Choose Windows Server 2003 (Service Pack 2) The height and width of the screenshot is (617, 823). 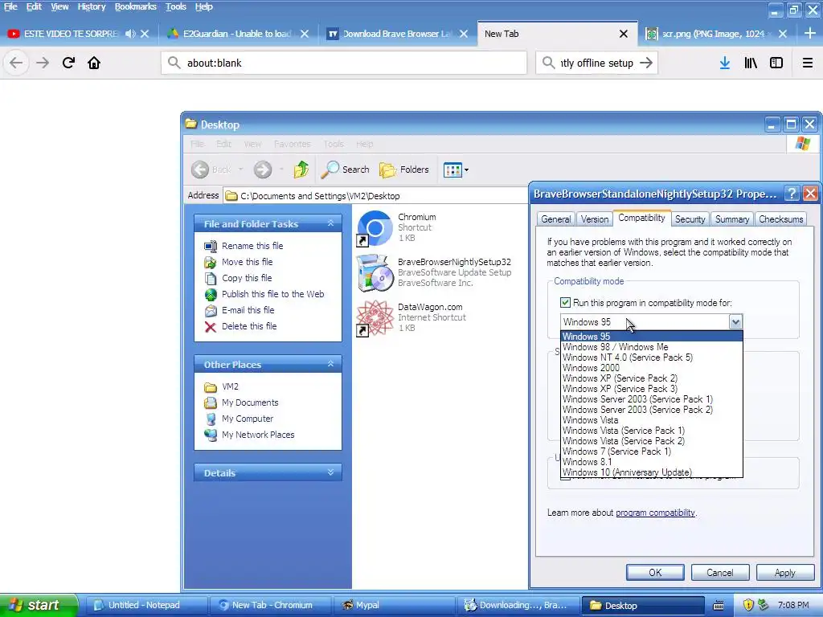click(651, 410)
